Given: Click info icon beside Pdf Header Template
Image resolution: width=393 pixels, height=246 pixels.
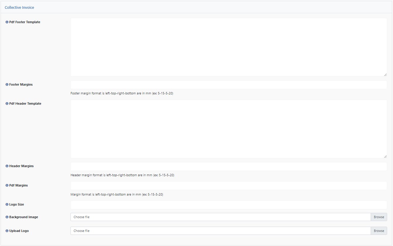Looking at the screenshot, I should (7, 104).
